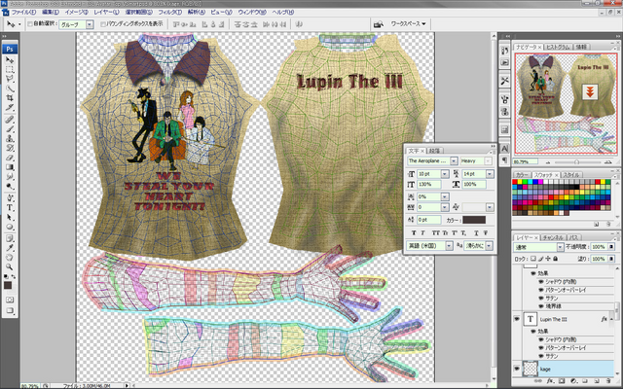The height and width of the screenshot is (389, 623).
Task: Open the 10 pt font size dropdown
Action: point(445,174)
